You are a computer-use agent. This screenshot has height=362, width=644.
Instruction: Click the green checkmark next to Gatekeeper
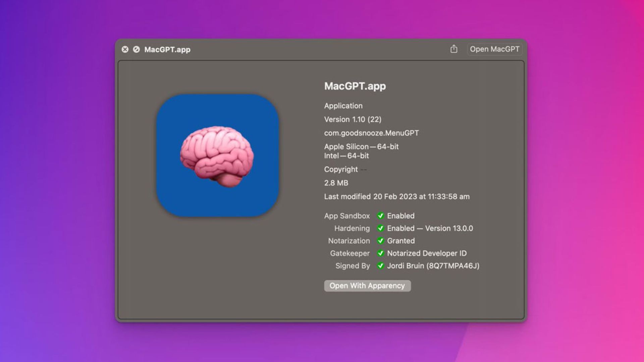(x=380, y=253)
